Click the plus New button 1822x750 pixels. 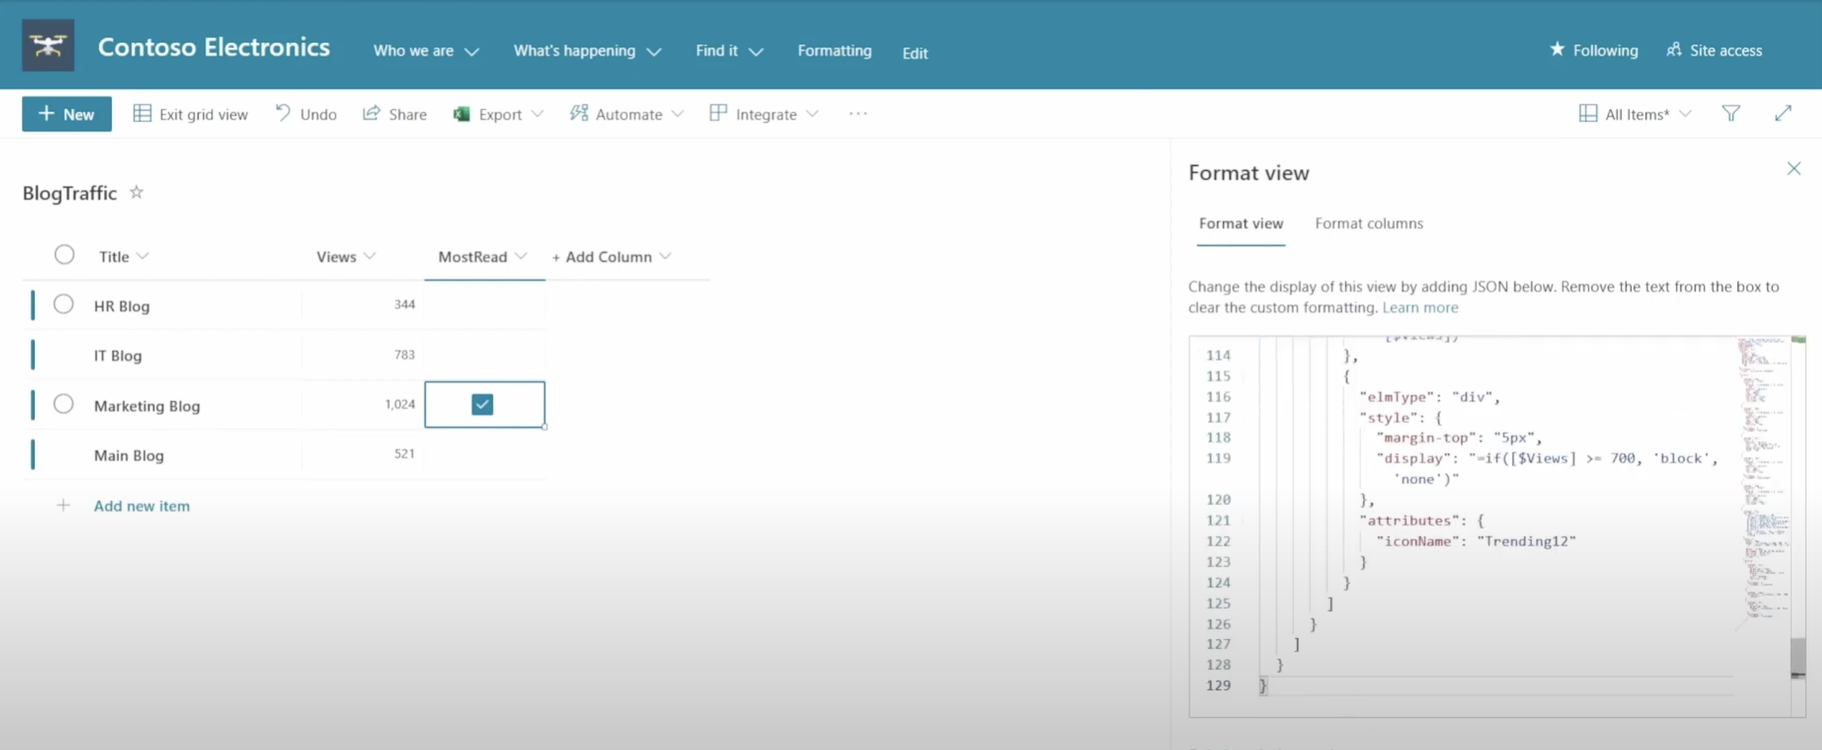[67, 114]
